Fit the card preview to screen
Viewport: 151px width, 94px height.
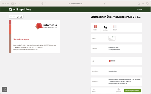(18, 17)
